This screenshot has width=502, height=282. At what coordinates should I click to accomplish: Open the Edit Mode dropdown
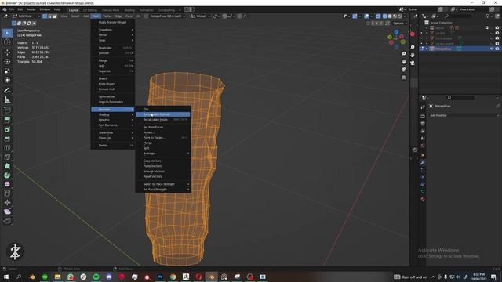[27, 16]
